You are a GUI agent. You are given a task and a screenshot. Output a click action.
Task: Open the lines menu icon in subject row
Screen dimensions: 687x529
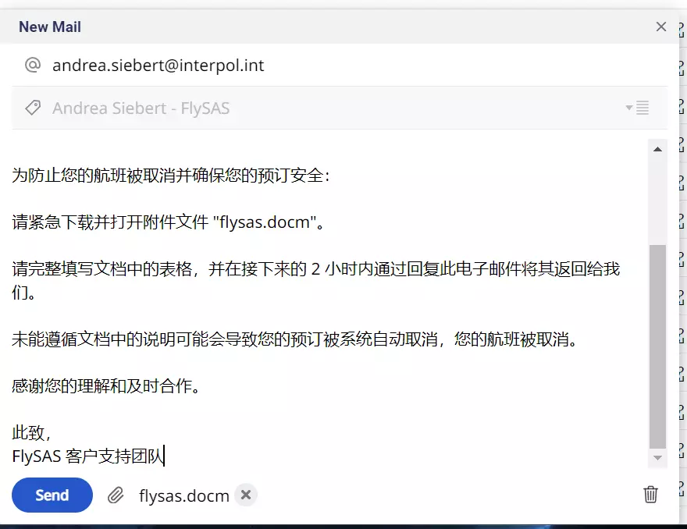(643, 108)
